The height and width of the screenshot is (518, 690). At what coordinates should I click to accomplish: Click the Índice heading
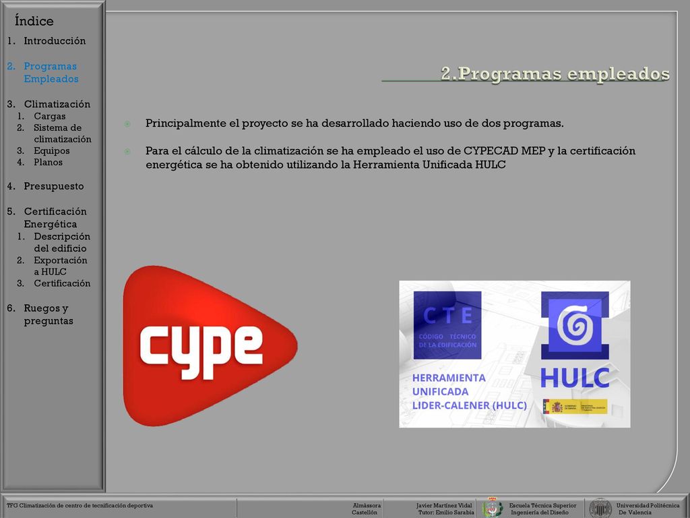(34, 21)
